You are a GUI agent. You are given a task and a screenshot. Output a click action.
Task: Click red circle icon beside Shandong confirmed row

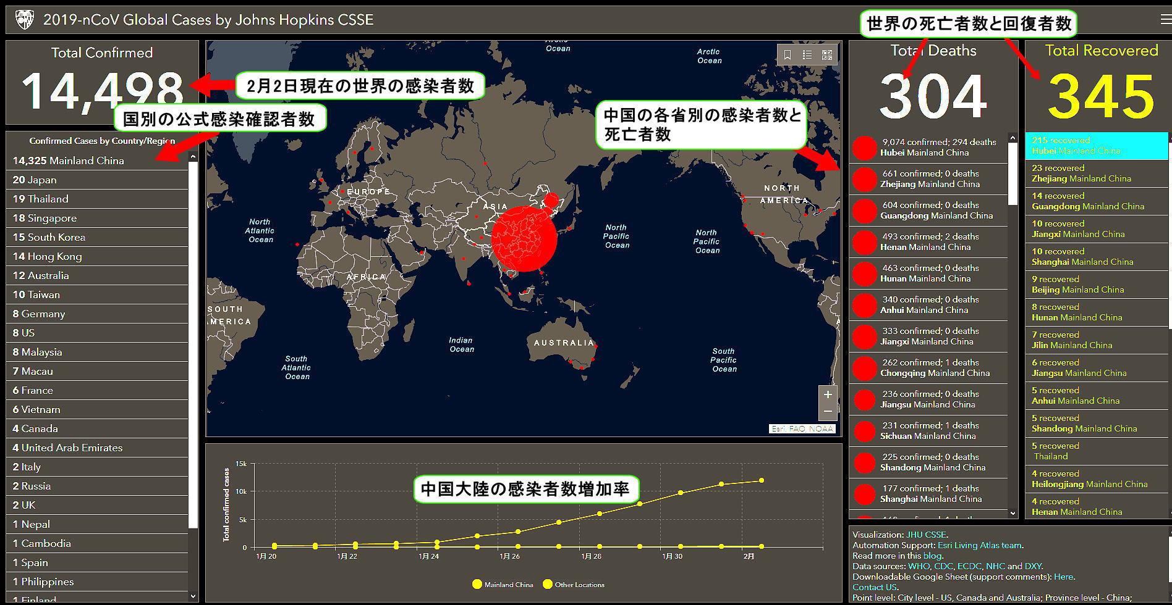click(864, 462)
